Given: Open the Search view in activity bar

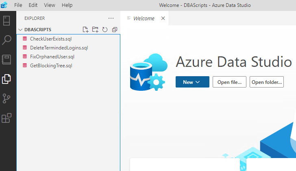Looking at the screenshot, I should pos(7,40).
